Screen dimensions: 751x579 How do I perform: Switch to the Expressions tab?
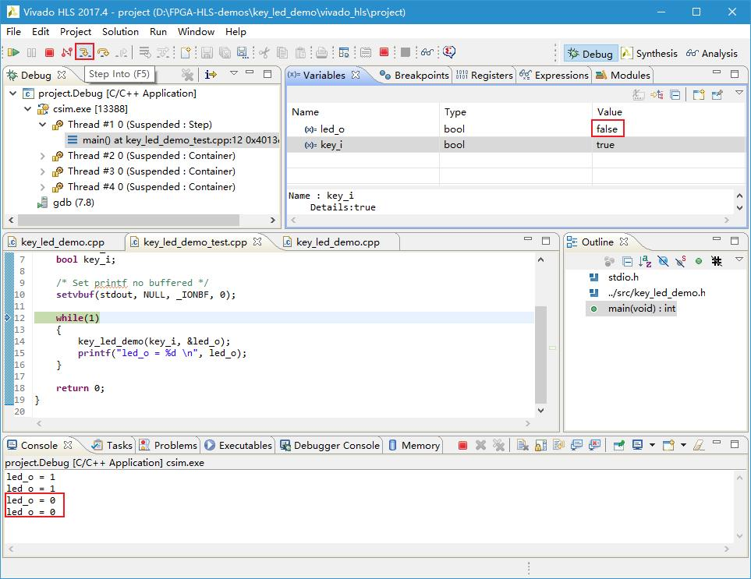[554, 75]
